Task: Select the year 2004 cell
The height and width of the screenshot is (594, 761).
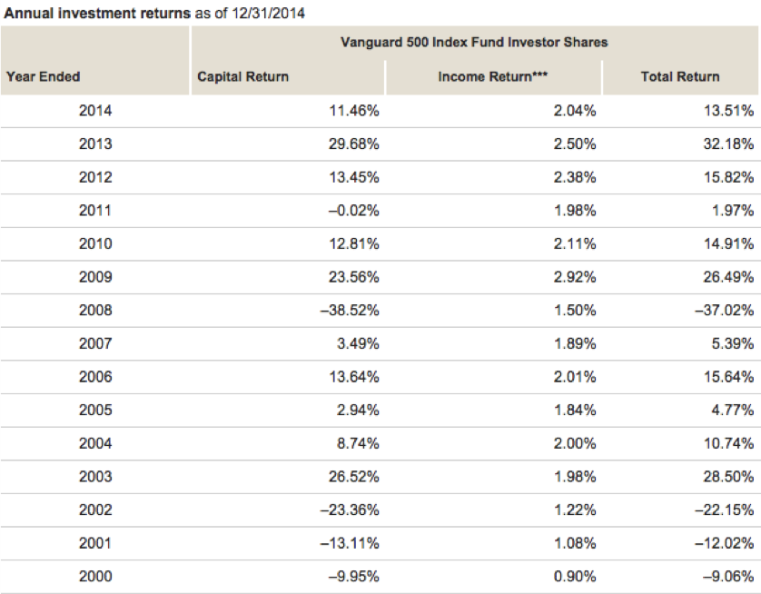Action: point(95,443)
